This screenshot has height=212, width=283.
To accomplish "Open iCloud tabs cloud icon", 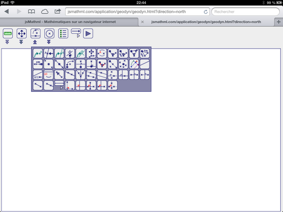I will (x=45, y=12).
